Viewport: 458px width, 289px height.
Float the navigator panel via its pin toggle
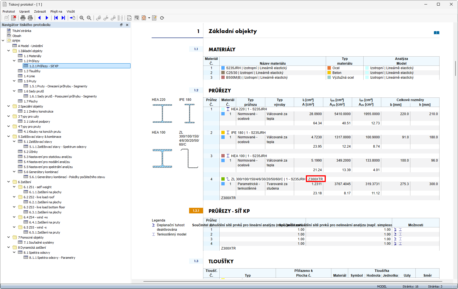click(121, 25)
